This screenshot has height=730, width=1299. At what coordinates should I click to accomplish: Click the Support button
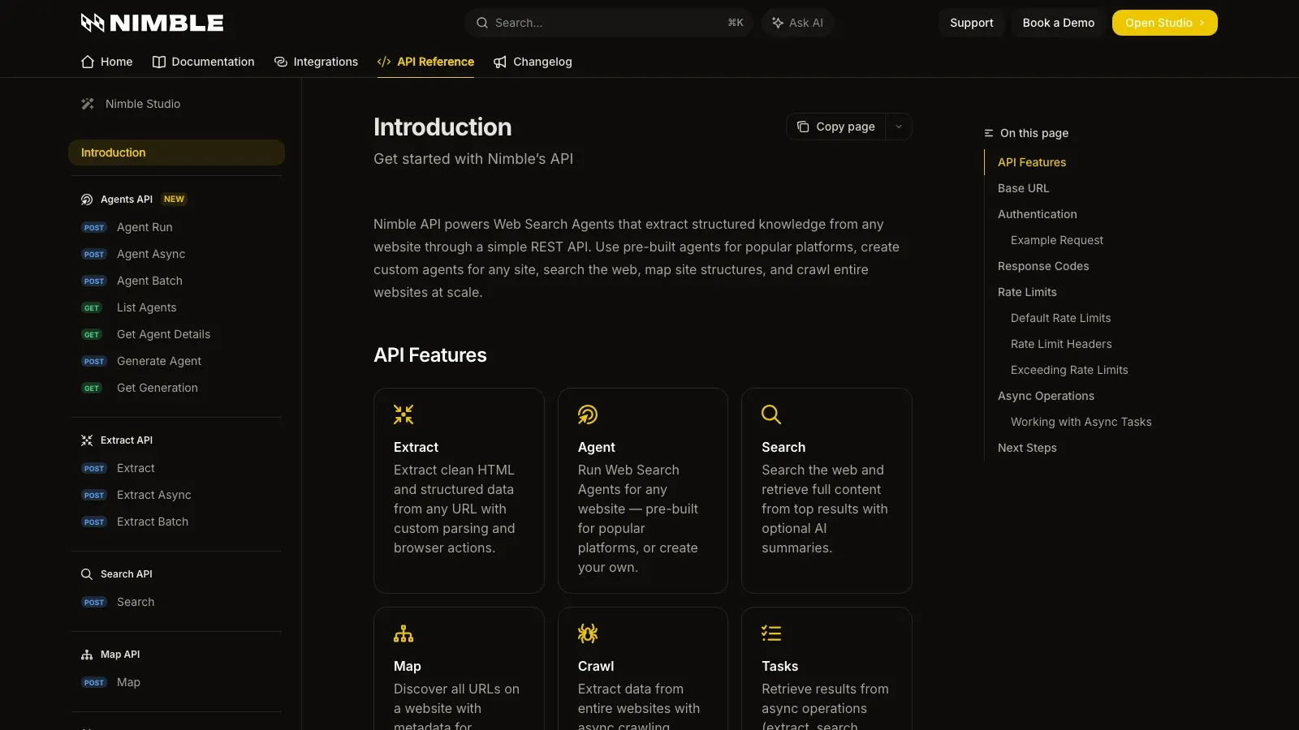(x=972, y=23)
